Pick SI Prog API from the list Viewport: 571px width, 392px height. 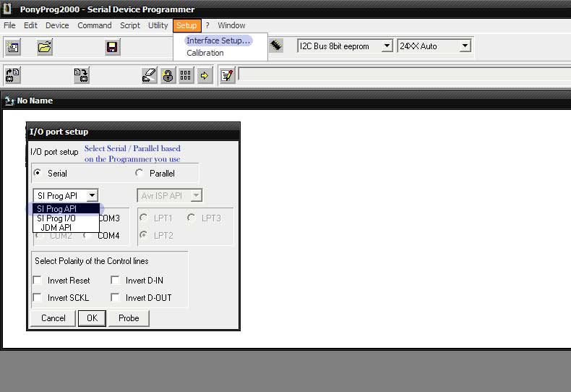click(66, 209)
